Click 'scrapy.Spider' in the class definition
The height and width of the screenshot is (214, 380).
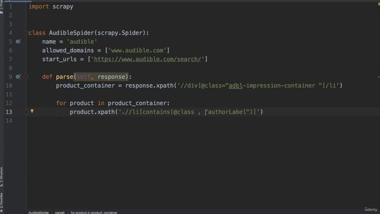coord(120,33)
